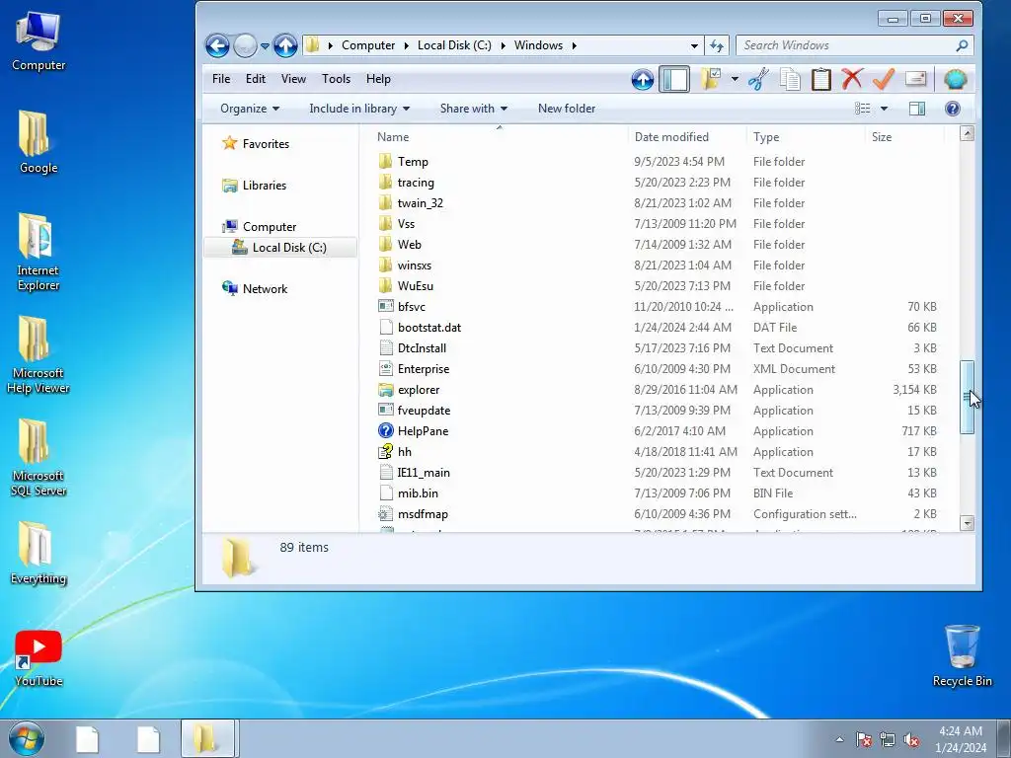
Task: Click into the Search Windows field
Action: tap(854, 45)
